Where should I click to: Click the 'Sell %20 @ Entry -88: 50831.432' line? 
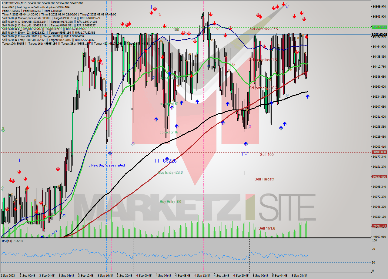48,40
